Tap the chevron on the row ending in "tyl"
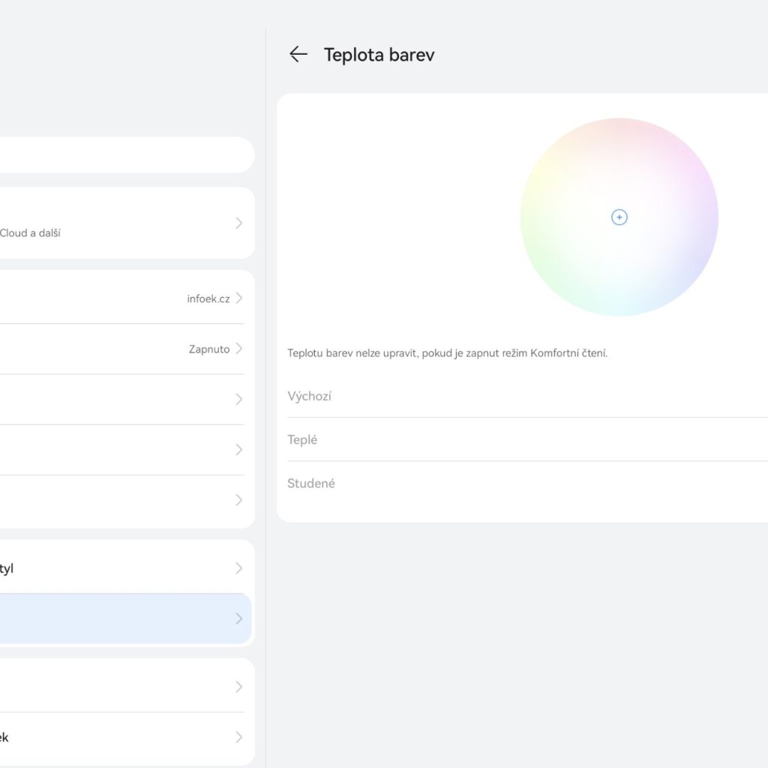The height and width of the screenshot is (768, 768). click(x=238, y=568)
